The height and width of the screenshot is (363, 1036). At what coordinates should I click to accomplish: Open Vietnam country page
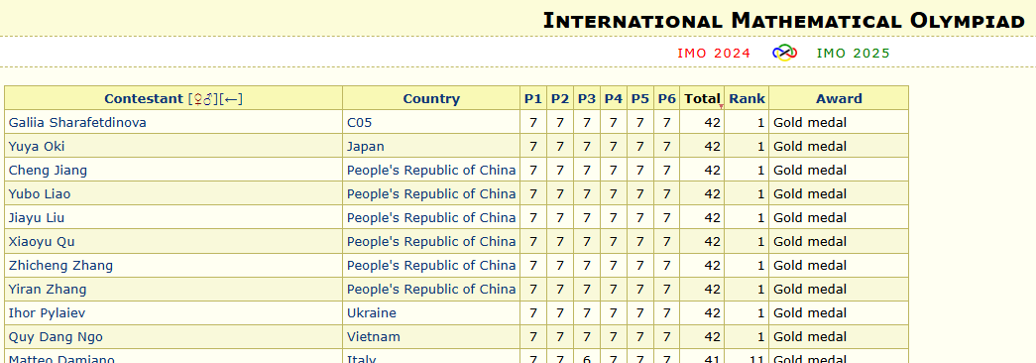point(374,336)
